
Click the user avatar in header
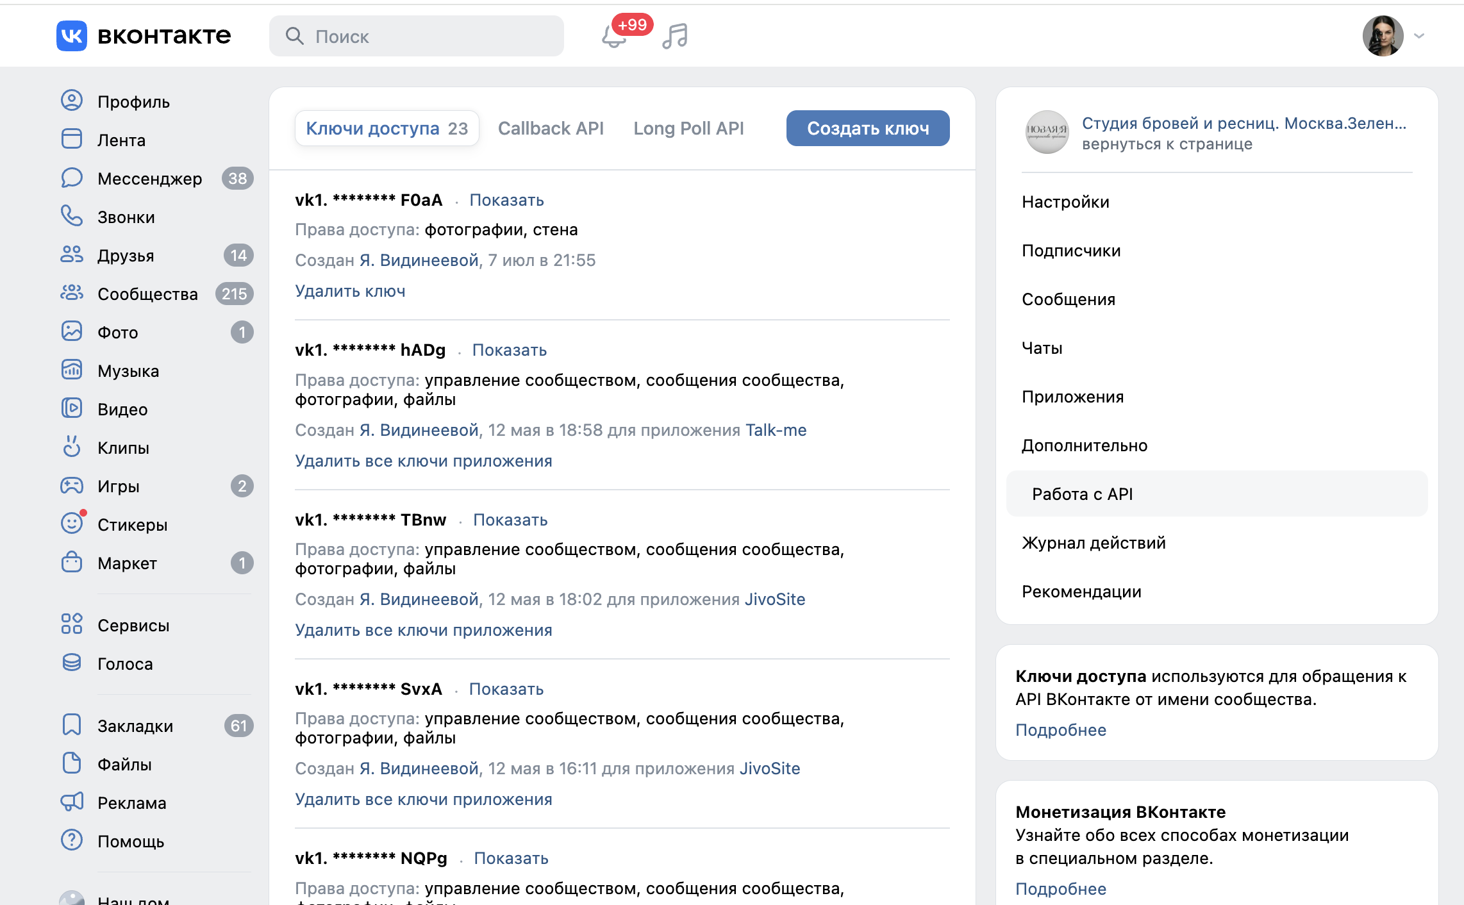click(x=1383, y=36)
